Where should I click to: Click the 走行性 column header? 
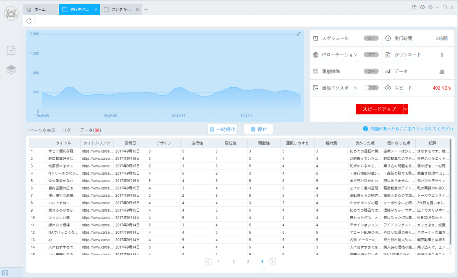pos(197,143)
